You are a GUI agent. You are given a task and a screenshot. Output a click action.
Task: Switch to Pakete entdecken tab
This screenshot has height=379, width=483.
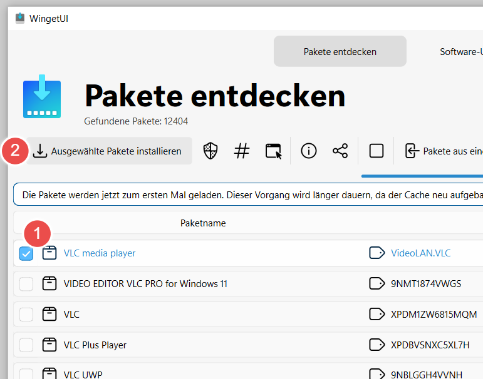point(340,51)
